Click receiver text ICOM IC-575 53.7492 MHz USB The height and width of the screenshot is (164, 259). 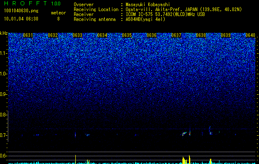[165, 14]
